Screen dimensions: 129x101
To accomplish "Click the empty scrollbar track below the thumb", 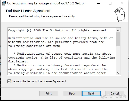I will (x=118, y=59).
